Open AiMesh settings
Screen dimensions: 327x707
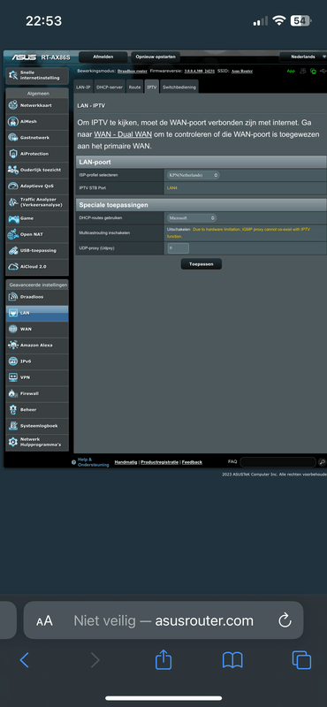point(37,122)
